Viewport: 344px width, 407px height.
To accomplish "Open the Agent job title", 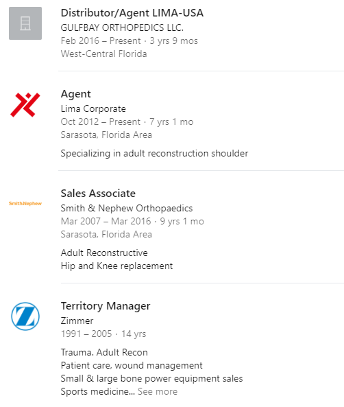I will [x=75, y=94].
